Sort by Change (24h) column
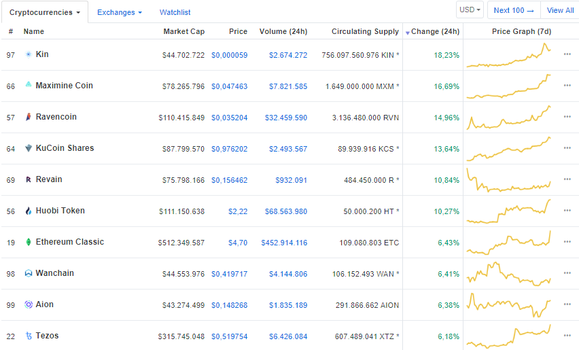The height and width of the screenshot is (350, 579). [x=435, y=31]
